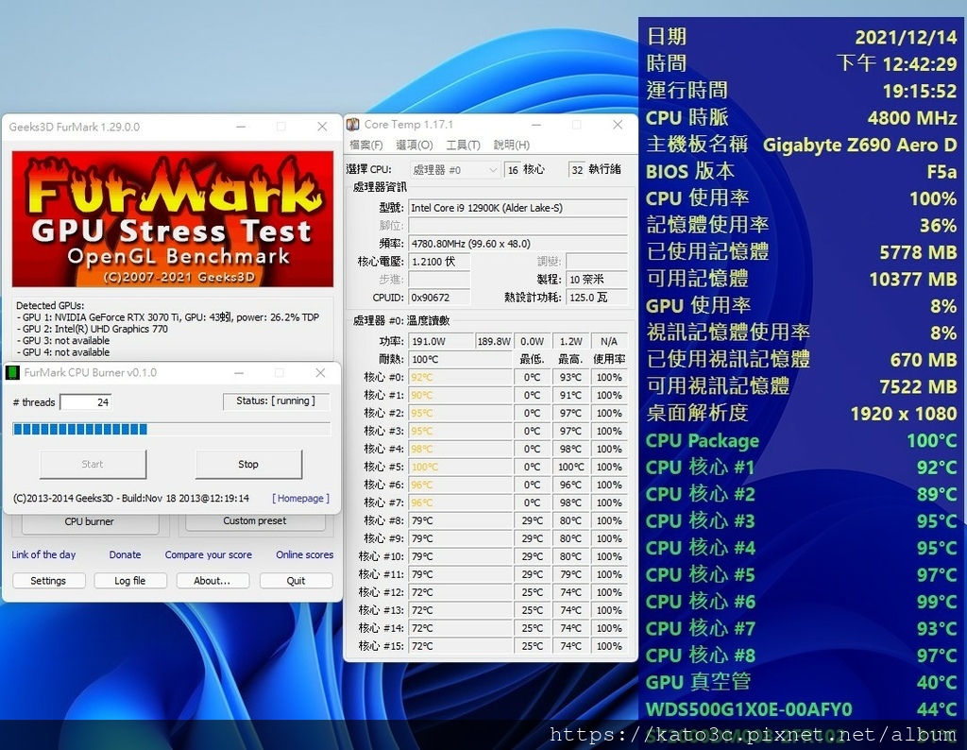Click the CPU Burner progress bar

172,429
